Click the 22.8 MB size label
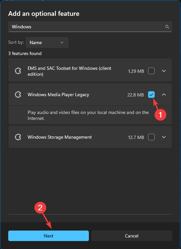Image resolution: width=181 pixels, height=249 pixels. click(136, 95)
